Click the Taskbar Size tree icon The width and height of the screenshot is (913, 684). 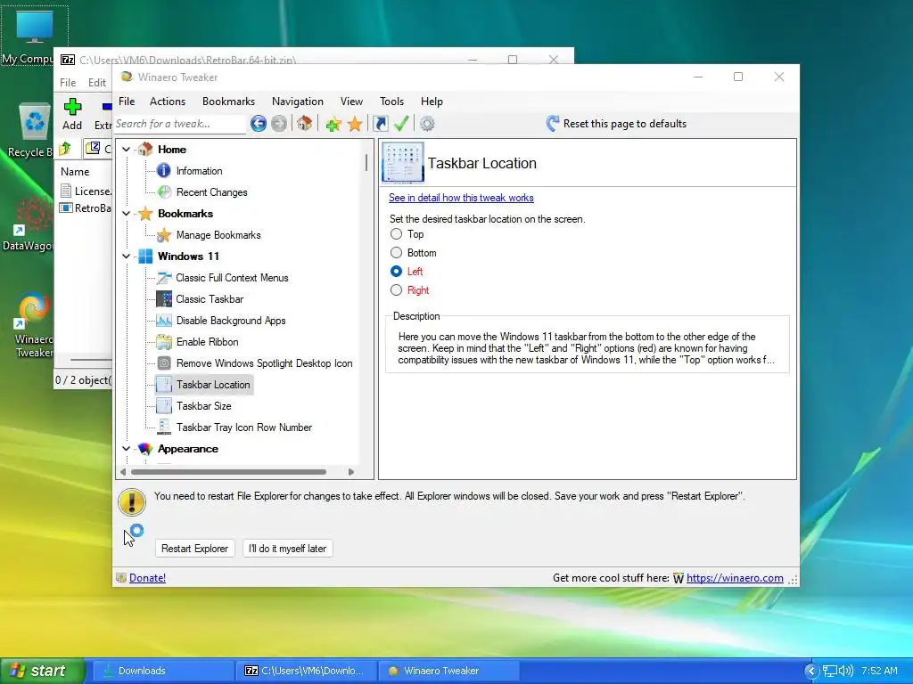(164, 406)
